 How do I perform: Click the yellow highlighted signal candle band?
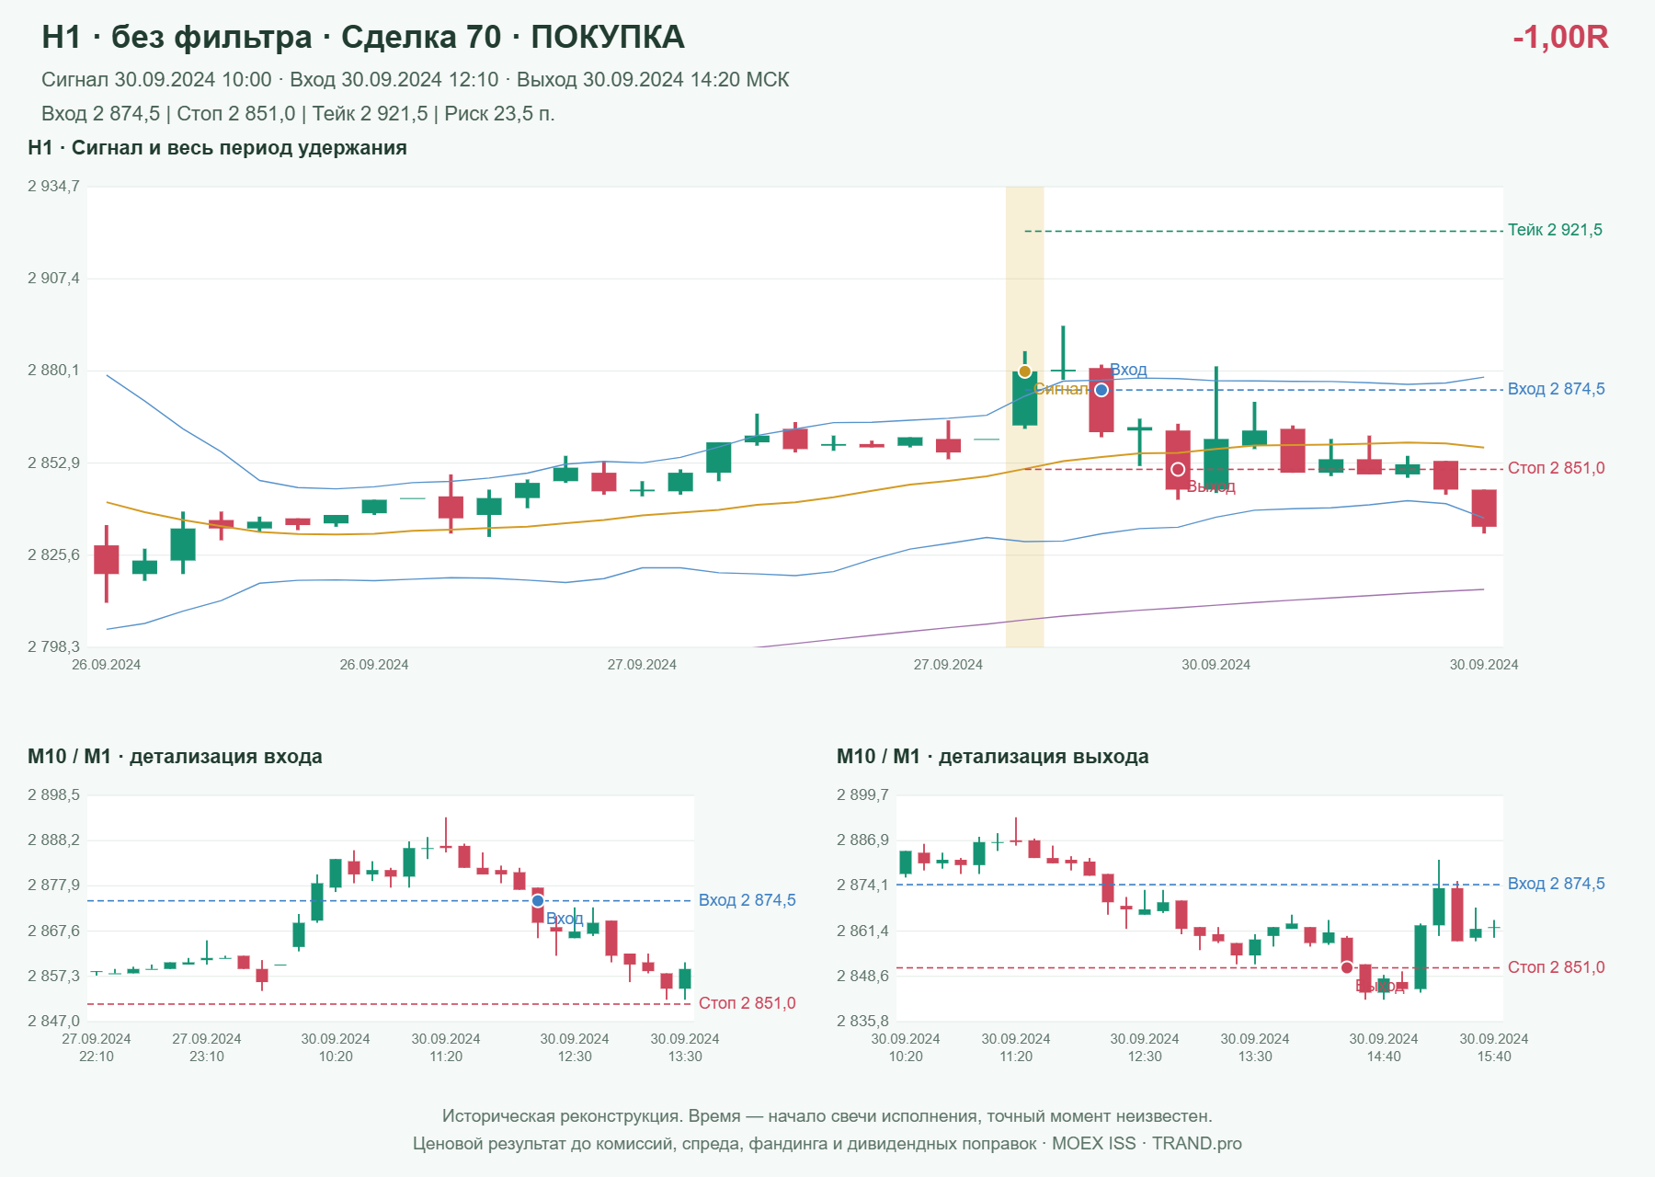point(1024,417)
